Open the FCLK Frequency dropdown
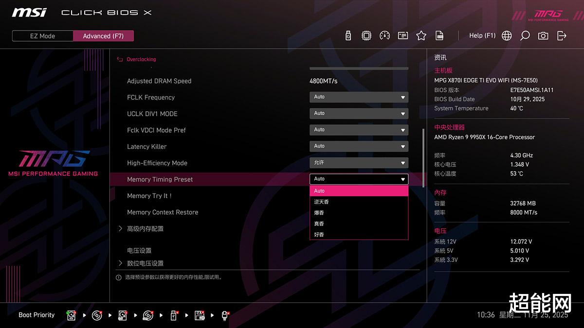Viewport: 584px width, 328px height. [359, 97]
